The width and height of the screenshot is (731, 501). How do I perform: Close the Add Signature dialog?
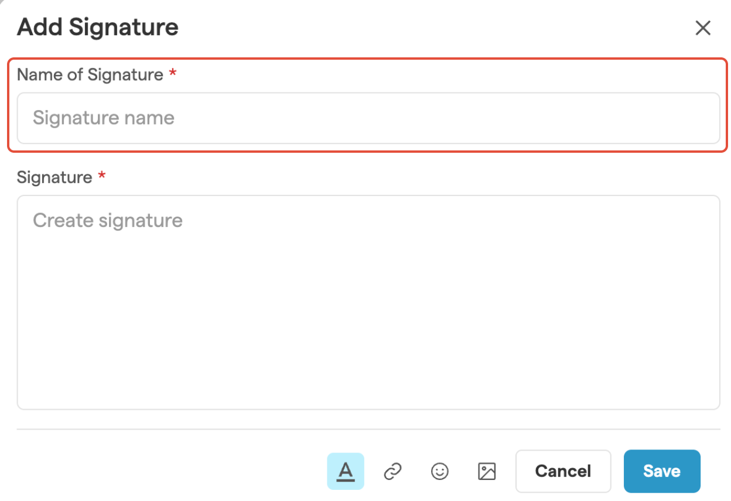coord(702,28)
